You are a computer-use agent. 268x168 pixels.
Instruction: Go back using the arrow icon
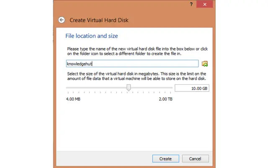(62, 20)
